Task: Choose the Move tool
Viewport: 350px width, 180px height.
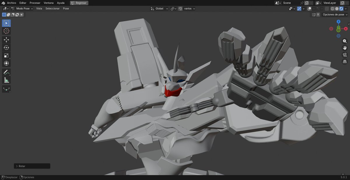Action: pyautogui.click(x=6, y=40)
